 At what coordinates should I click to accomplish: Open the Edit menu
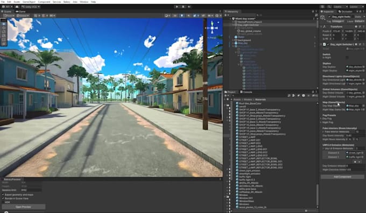(9, 2)
